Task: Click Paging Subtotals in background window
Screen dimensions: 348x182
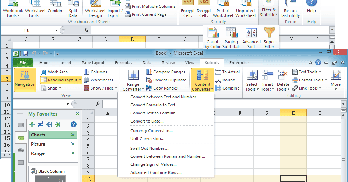Action: [x=231, y=37]
